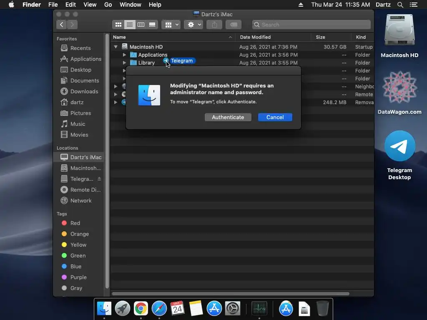
Task: Open the Window menu
Action: [131, 5]
